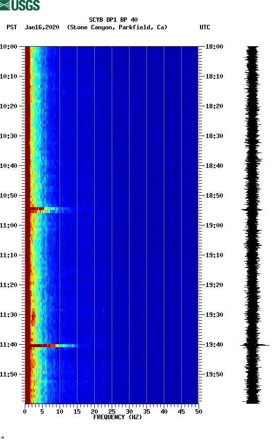Click the '45' frequency axis label
This screenshot has width=274, height=443.
tap(181, 411)
